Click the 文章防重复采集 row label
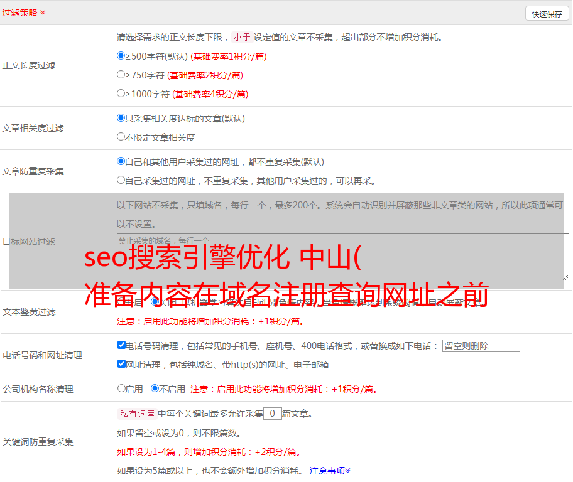 click(33, 171)
